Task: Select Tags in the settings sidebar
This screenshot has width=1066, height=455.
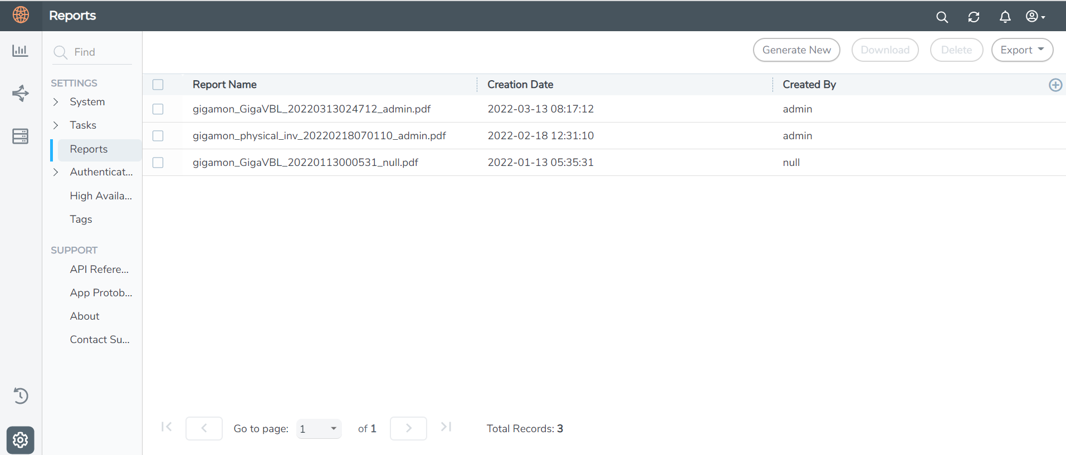Action: pos(81,219)
